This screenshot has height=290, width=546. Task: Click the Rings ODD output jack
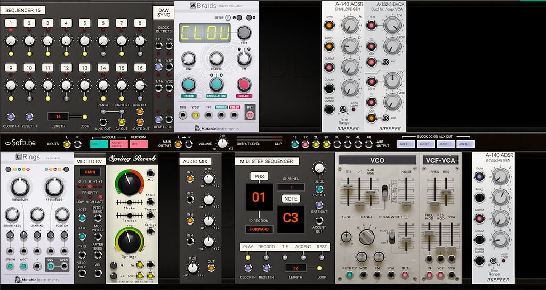[51, 267]
